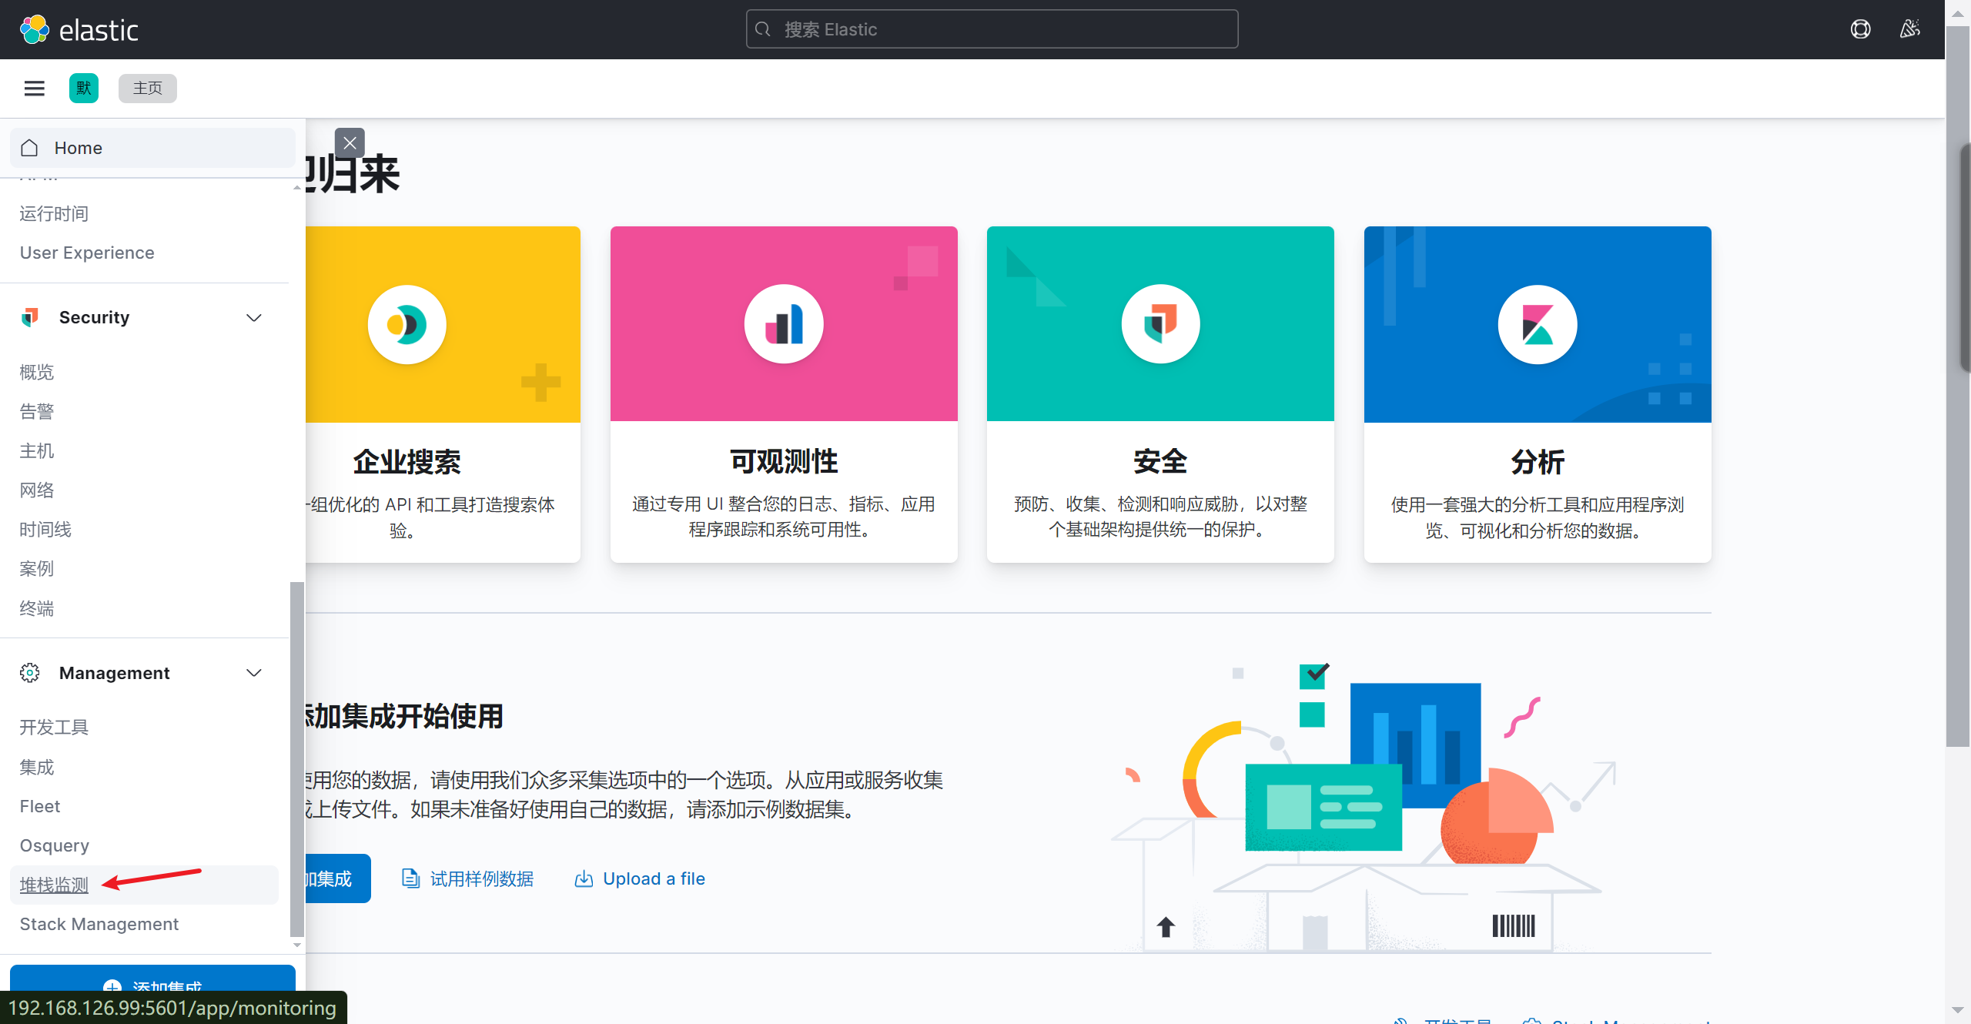1971x1024 pixels.
Task: Toggle the hamburger navigation menu
Action: tap(35, 89)
